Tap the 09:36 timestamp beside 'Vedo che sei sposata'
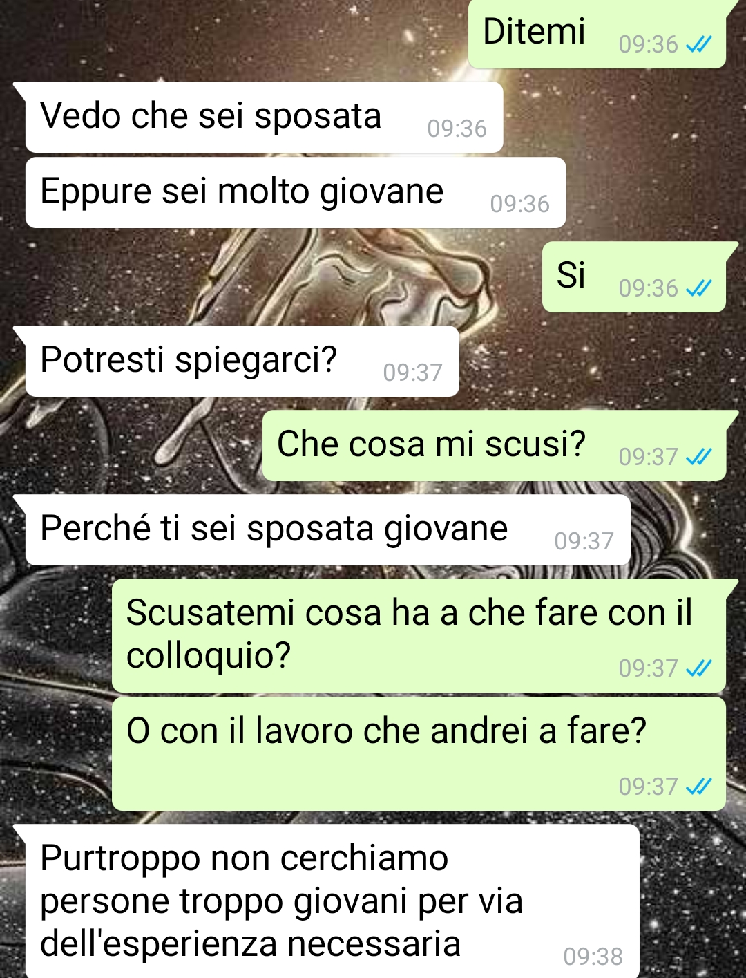746x978 pixels. [457, 129]
